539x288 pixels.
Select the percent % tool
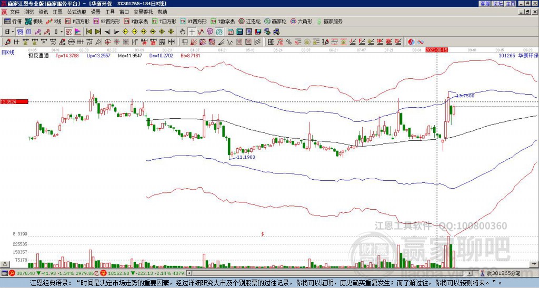click(289, 42)
